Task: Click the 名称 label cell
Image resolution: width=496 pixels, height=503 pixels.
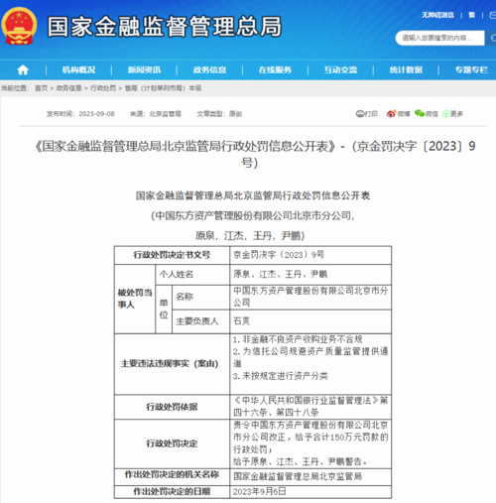Action: click(x=200, y=297)
